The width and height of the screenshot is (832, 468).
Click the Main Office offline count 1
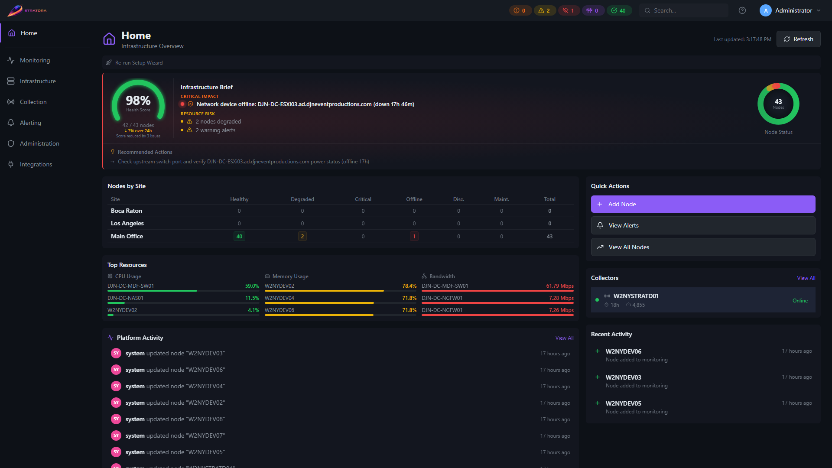coord(414,236)
